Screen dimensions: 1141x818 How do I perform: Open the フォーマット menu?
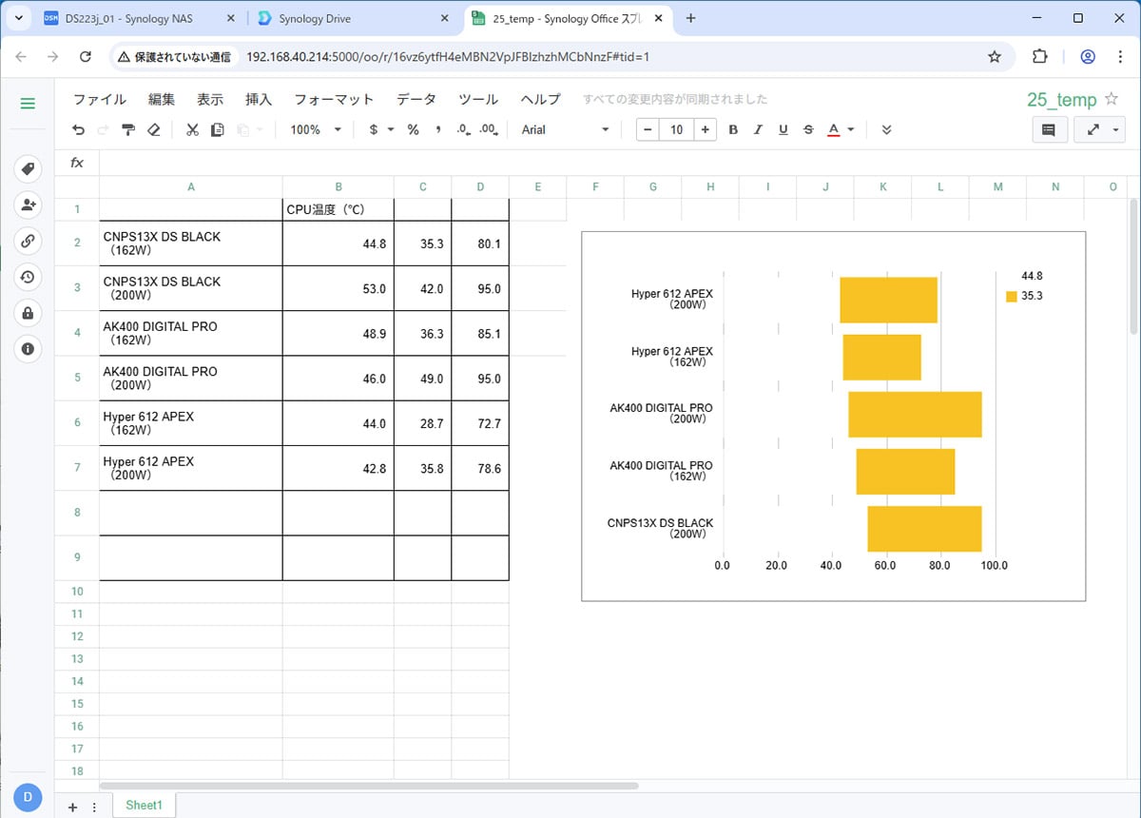click(x=334, y=100)
